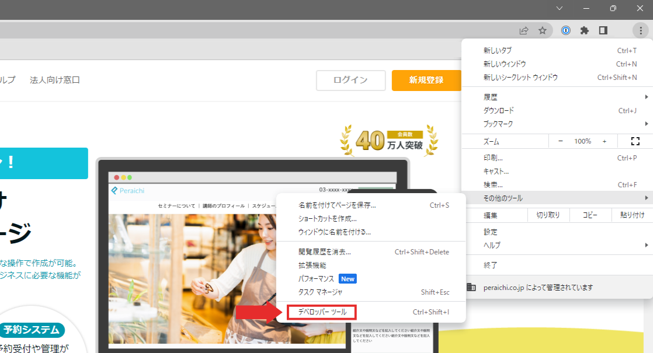Open ダウンロード from the menu
Image resolution: width=653 pixels, height=353 pixels.
[557, 111]
